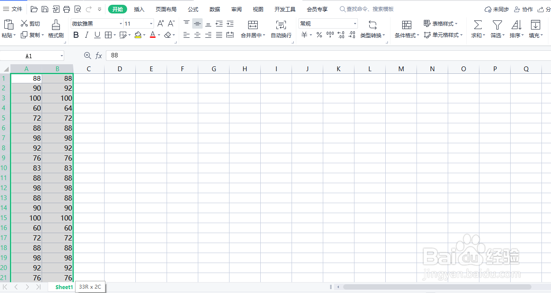This screenshot has height=293, width=551.
Task: Switch to the Formulas (公式) tab
Action: coord(193,9)
